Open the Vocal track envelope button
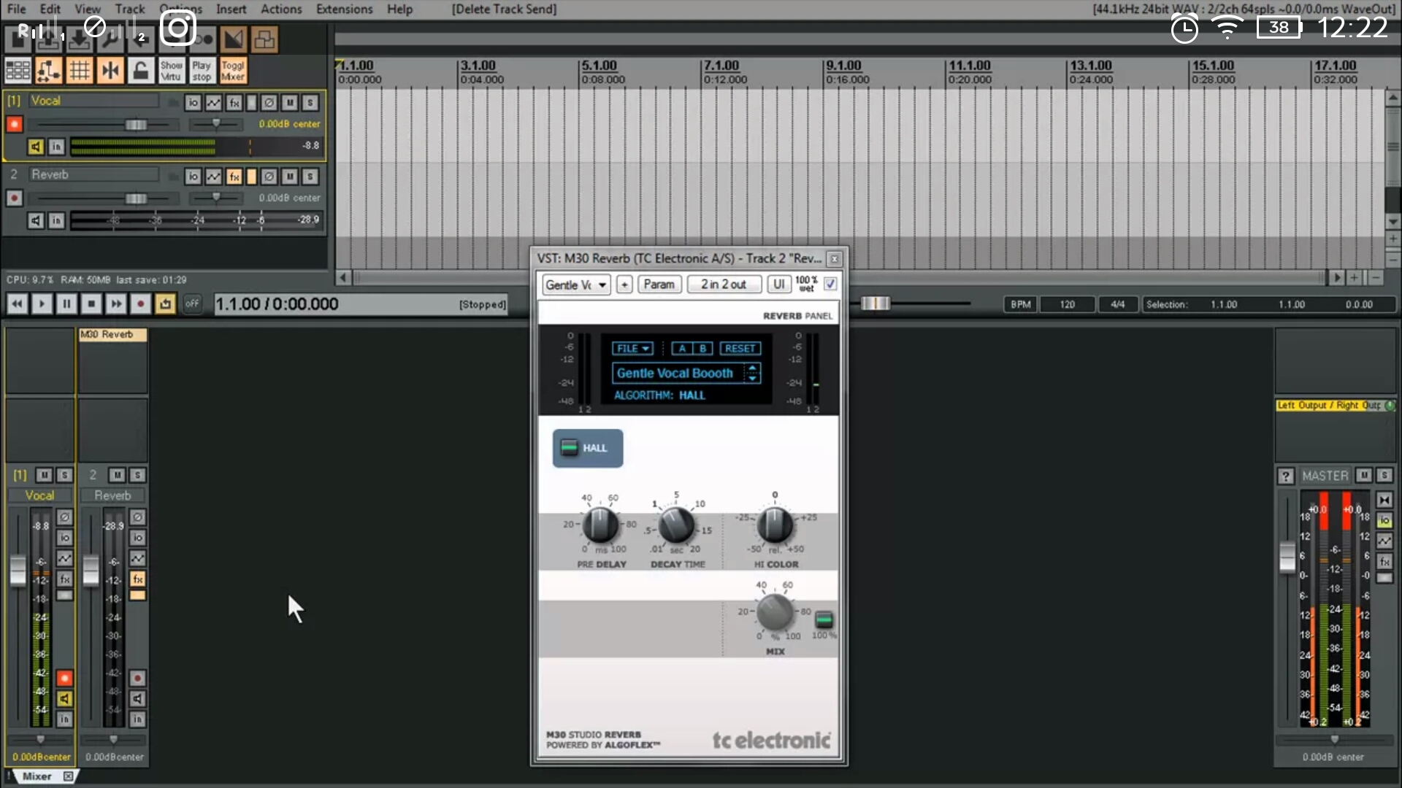Image resolution: width=1402 pixels, height=788 pixels. [x=213, y=103]
